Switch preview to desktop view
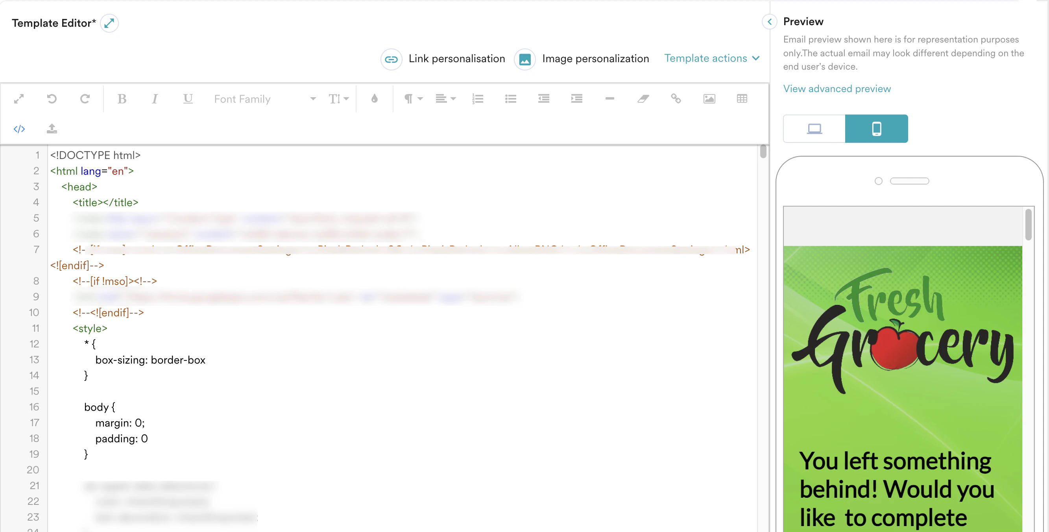Viewport: 1049px width, 532px height. tap(814, 129)
